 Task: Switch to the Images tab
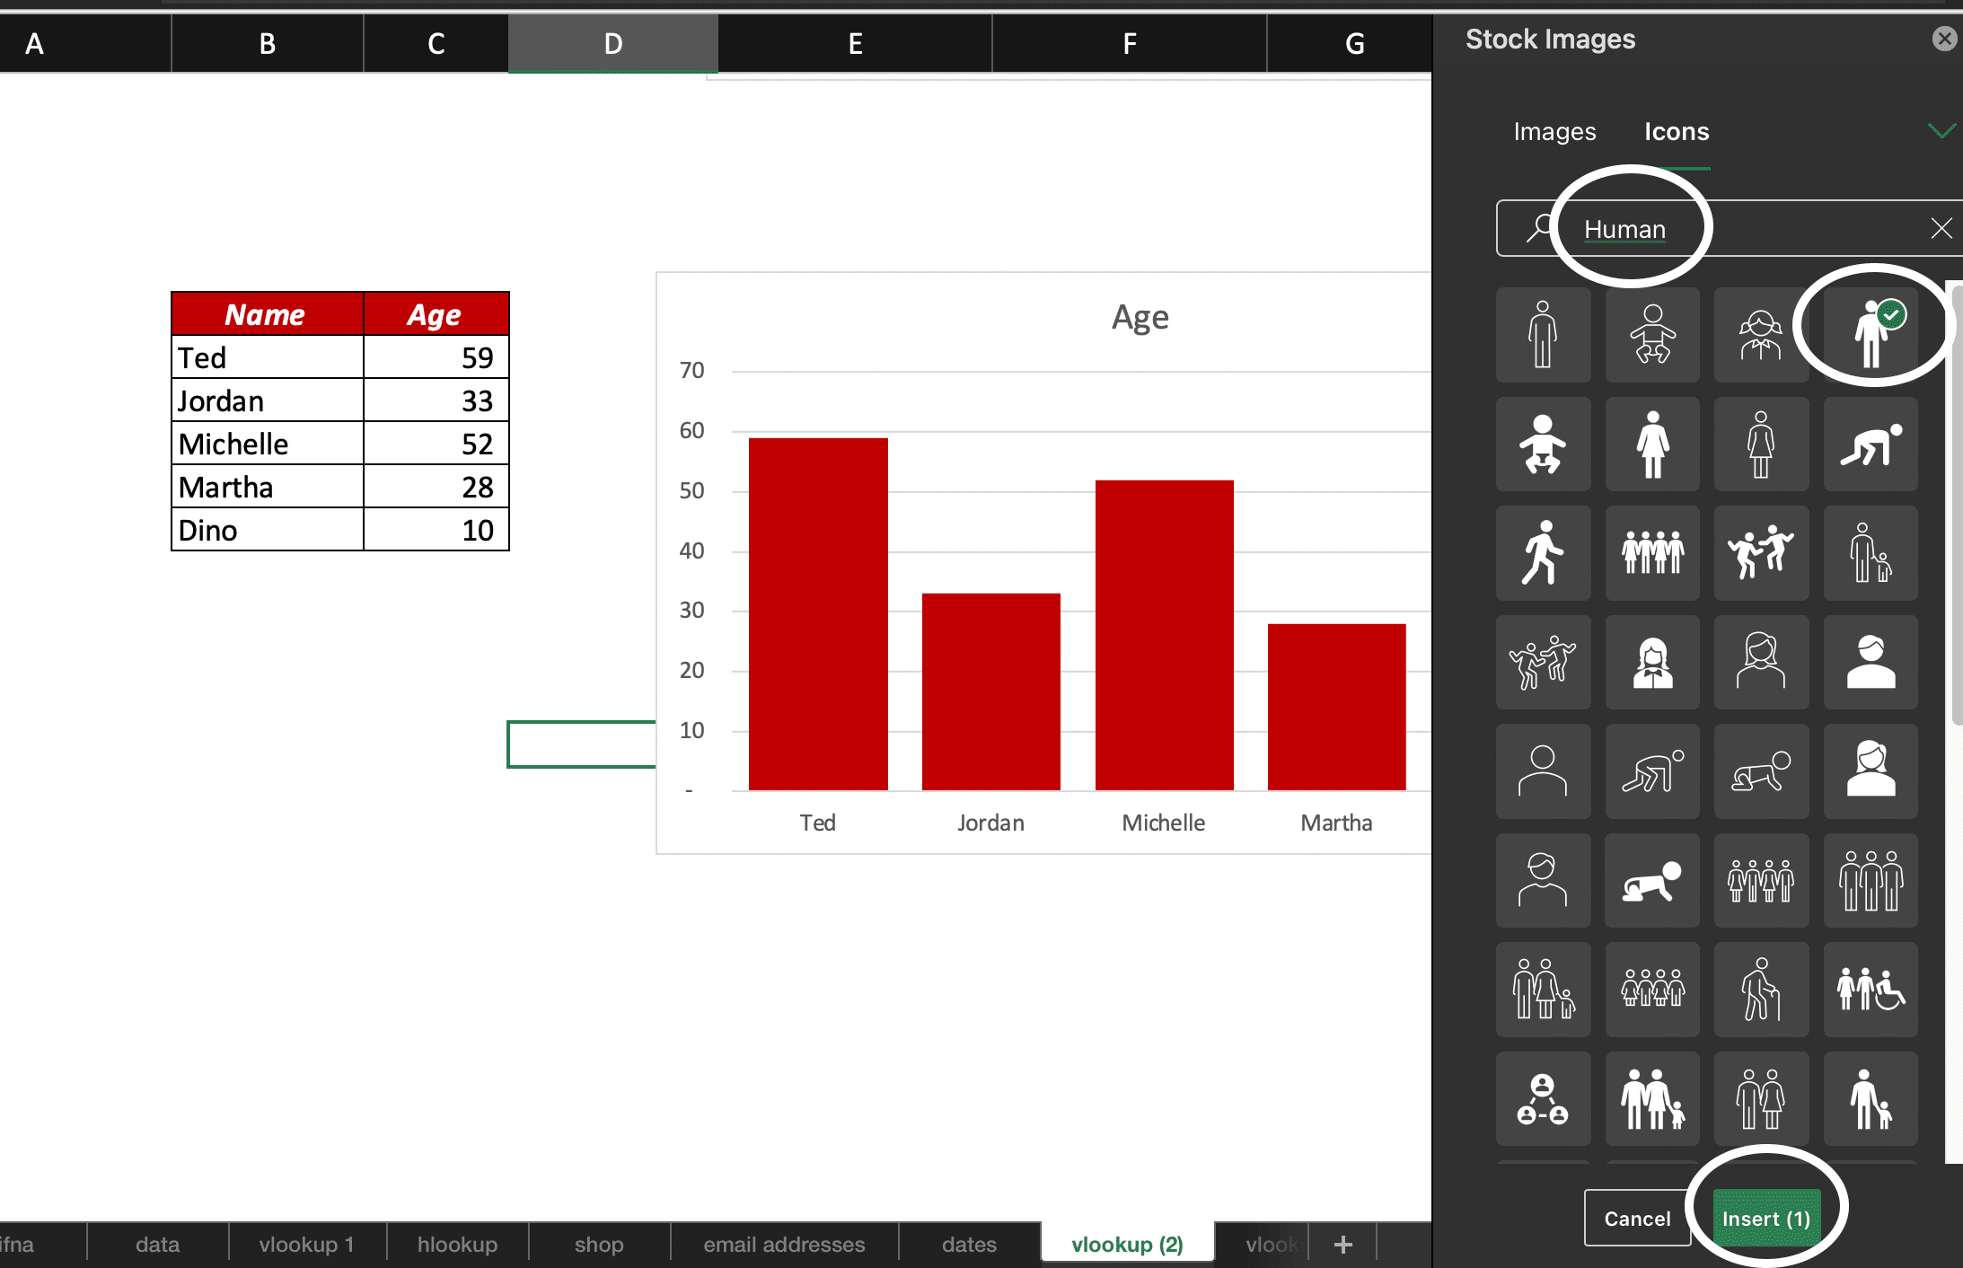point(1554,131)
